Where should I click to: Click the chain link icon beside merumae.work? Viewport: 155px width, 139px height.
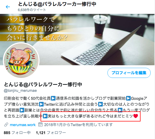click(6, 125)
